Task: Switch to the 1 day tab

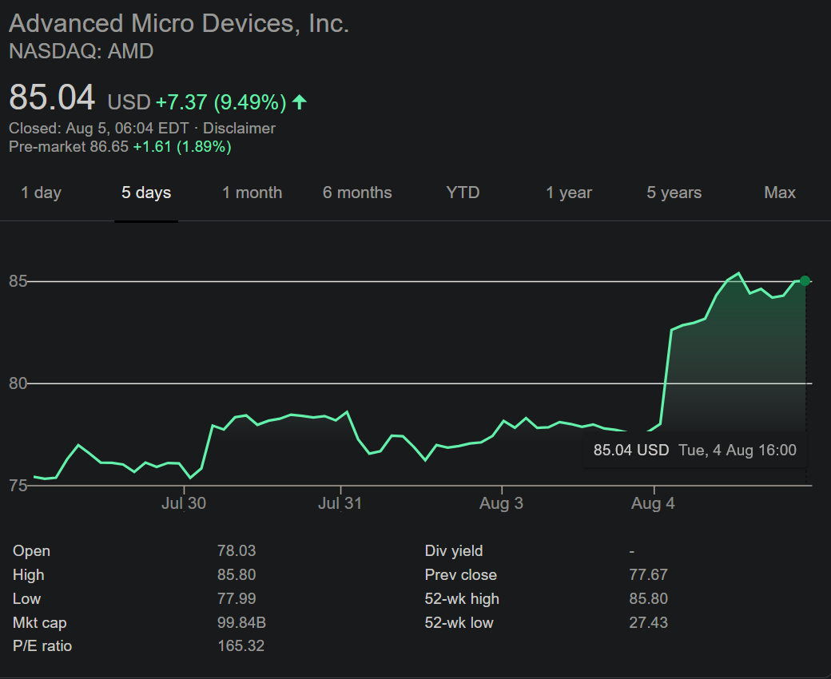Action: coord(41,193)
